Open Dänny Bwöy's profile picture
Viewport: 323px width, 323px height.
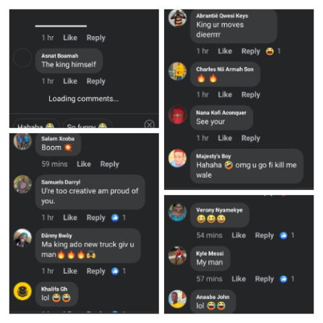pyautogui.click(x=22, y=238)
